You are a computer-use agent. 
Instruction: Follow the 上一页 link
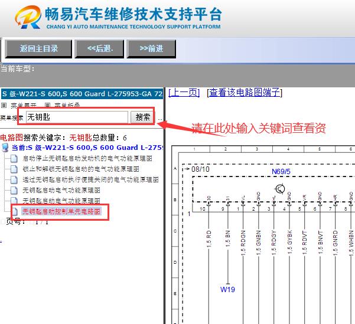(x=184, y=93)
